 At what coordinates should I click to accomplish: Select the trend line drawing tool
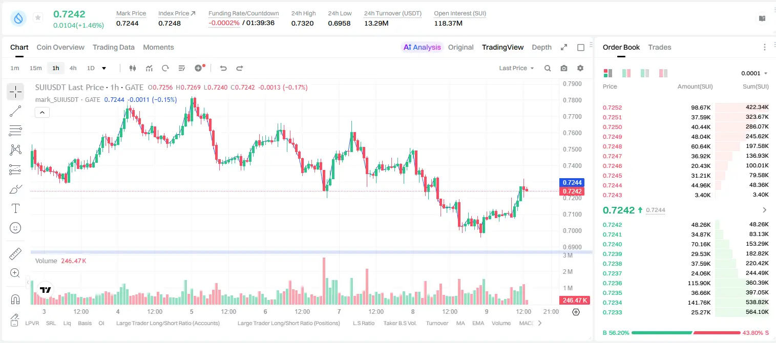(x=15, y=111)
